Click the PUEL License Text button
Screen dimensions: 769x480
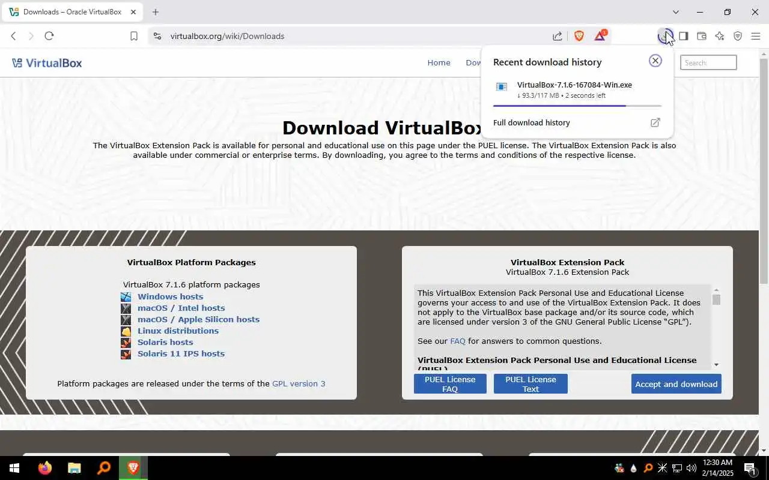tap(530, 384)
